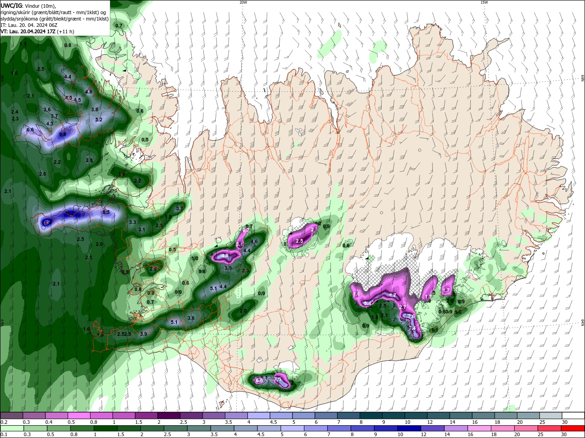Click the 2.9 value on the map

point(153,269)
